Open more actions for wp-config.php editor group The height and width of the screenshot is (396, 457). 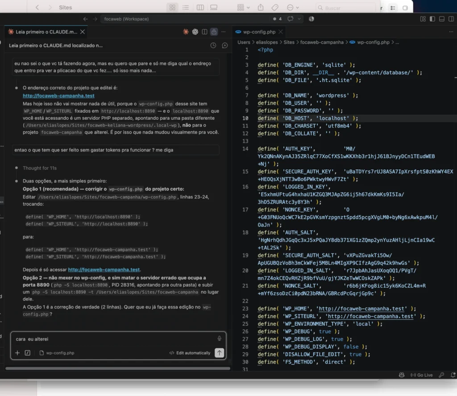(x=451, y=32)
